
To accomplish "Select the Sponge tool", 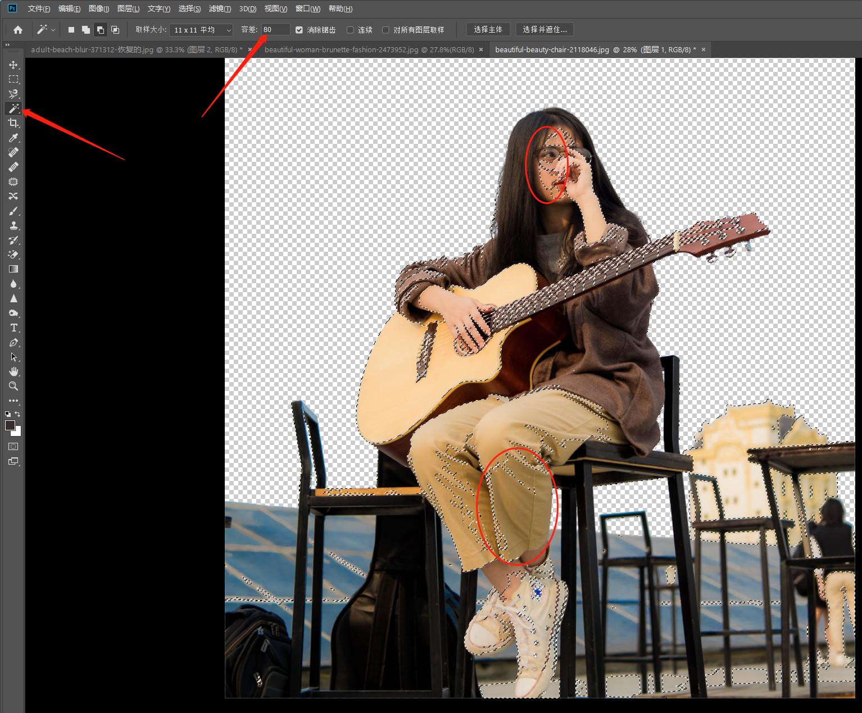I will (x=13, y=313).
